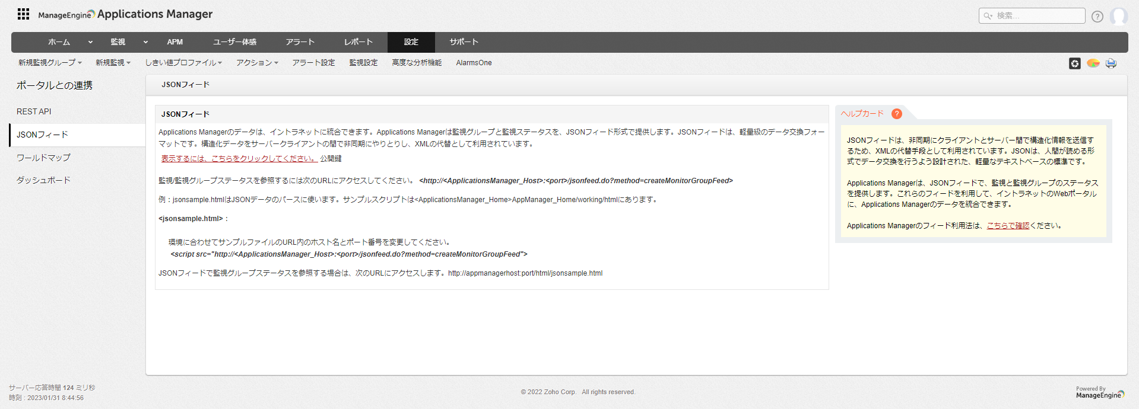Screen dimensions: 1139x409
Task: Open the しきい値プロファイル dropdown
Action: 183,63
